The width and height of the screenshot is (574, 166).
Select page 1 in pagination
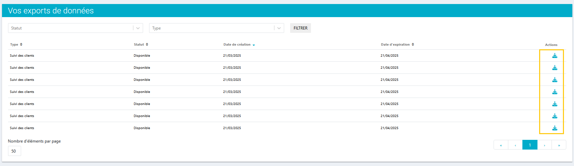point(530,145)
